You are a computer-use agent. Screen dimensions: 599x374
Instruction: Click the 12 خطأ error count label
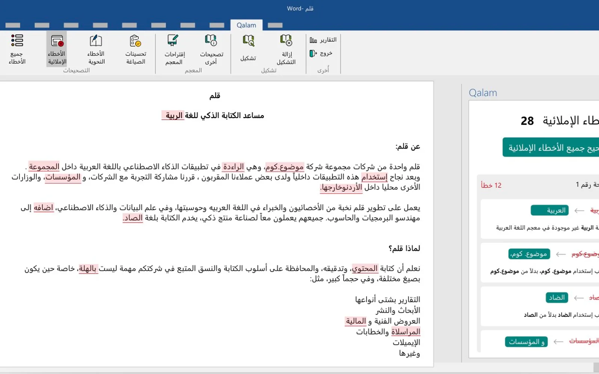491,185
